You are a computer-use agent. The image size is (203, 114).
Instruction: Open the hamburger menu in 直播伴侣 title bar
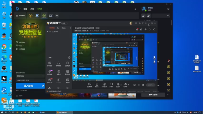coord(146,23)
